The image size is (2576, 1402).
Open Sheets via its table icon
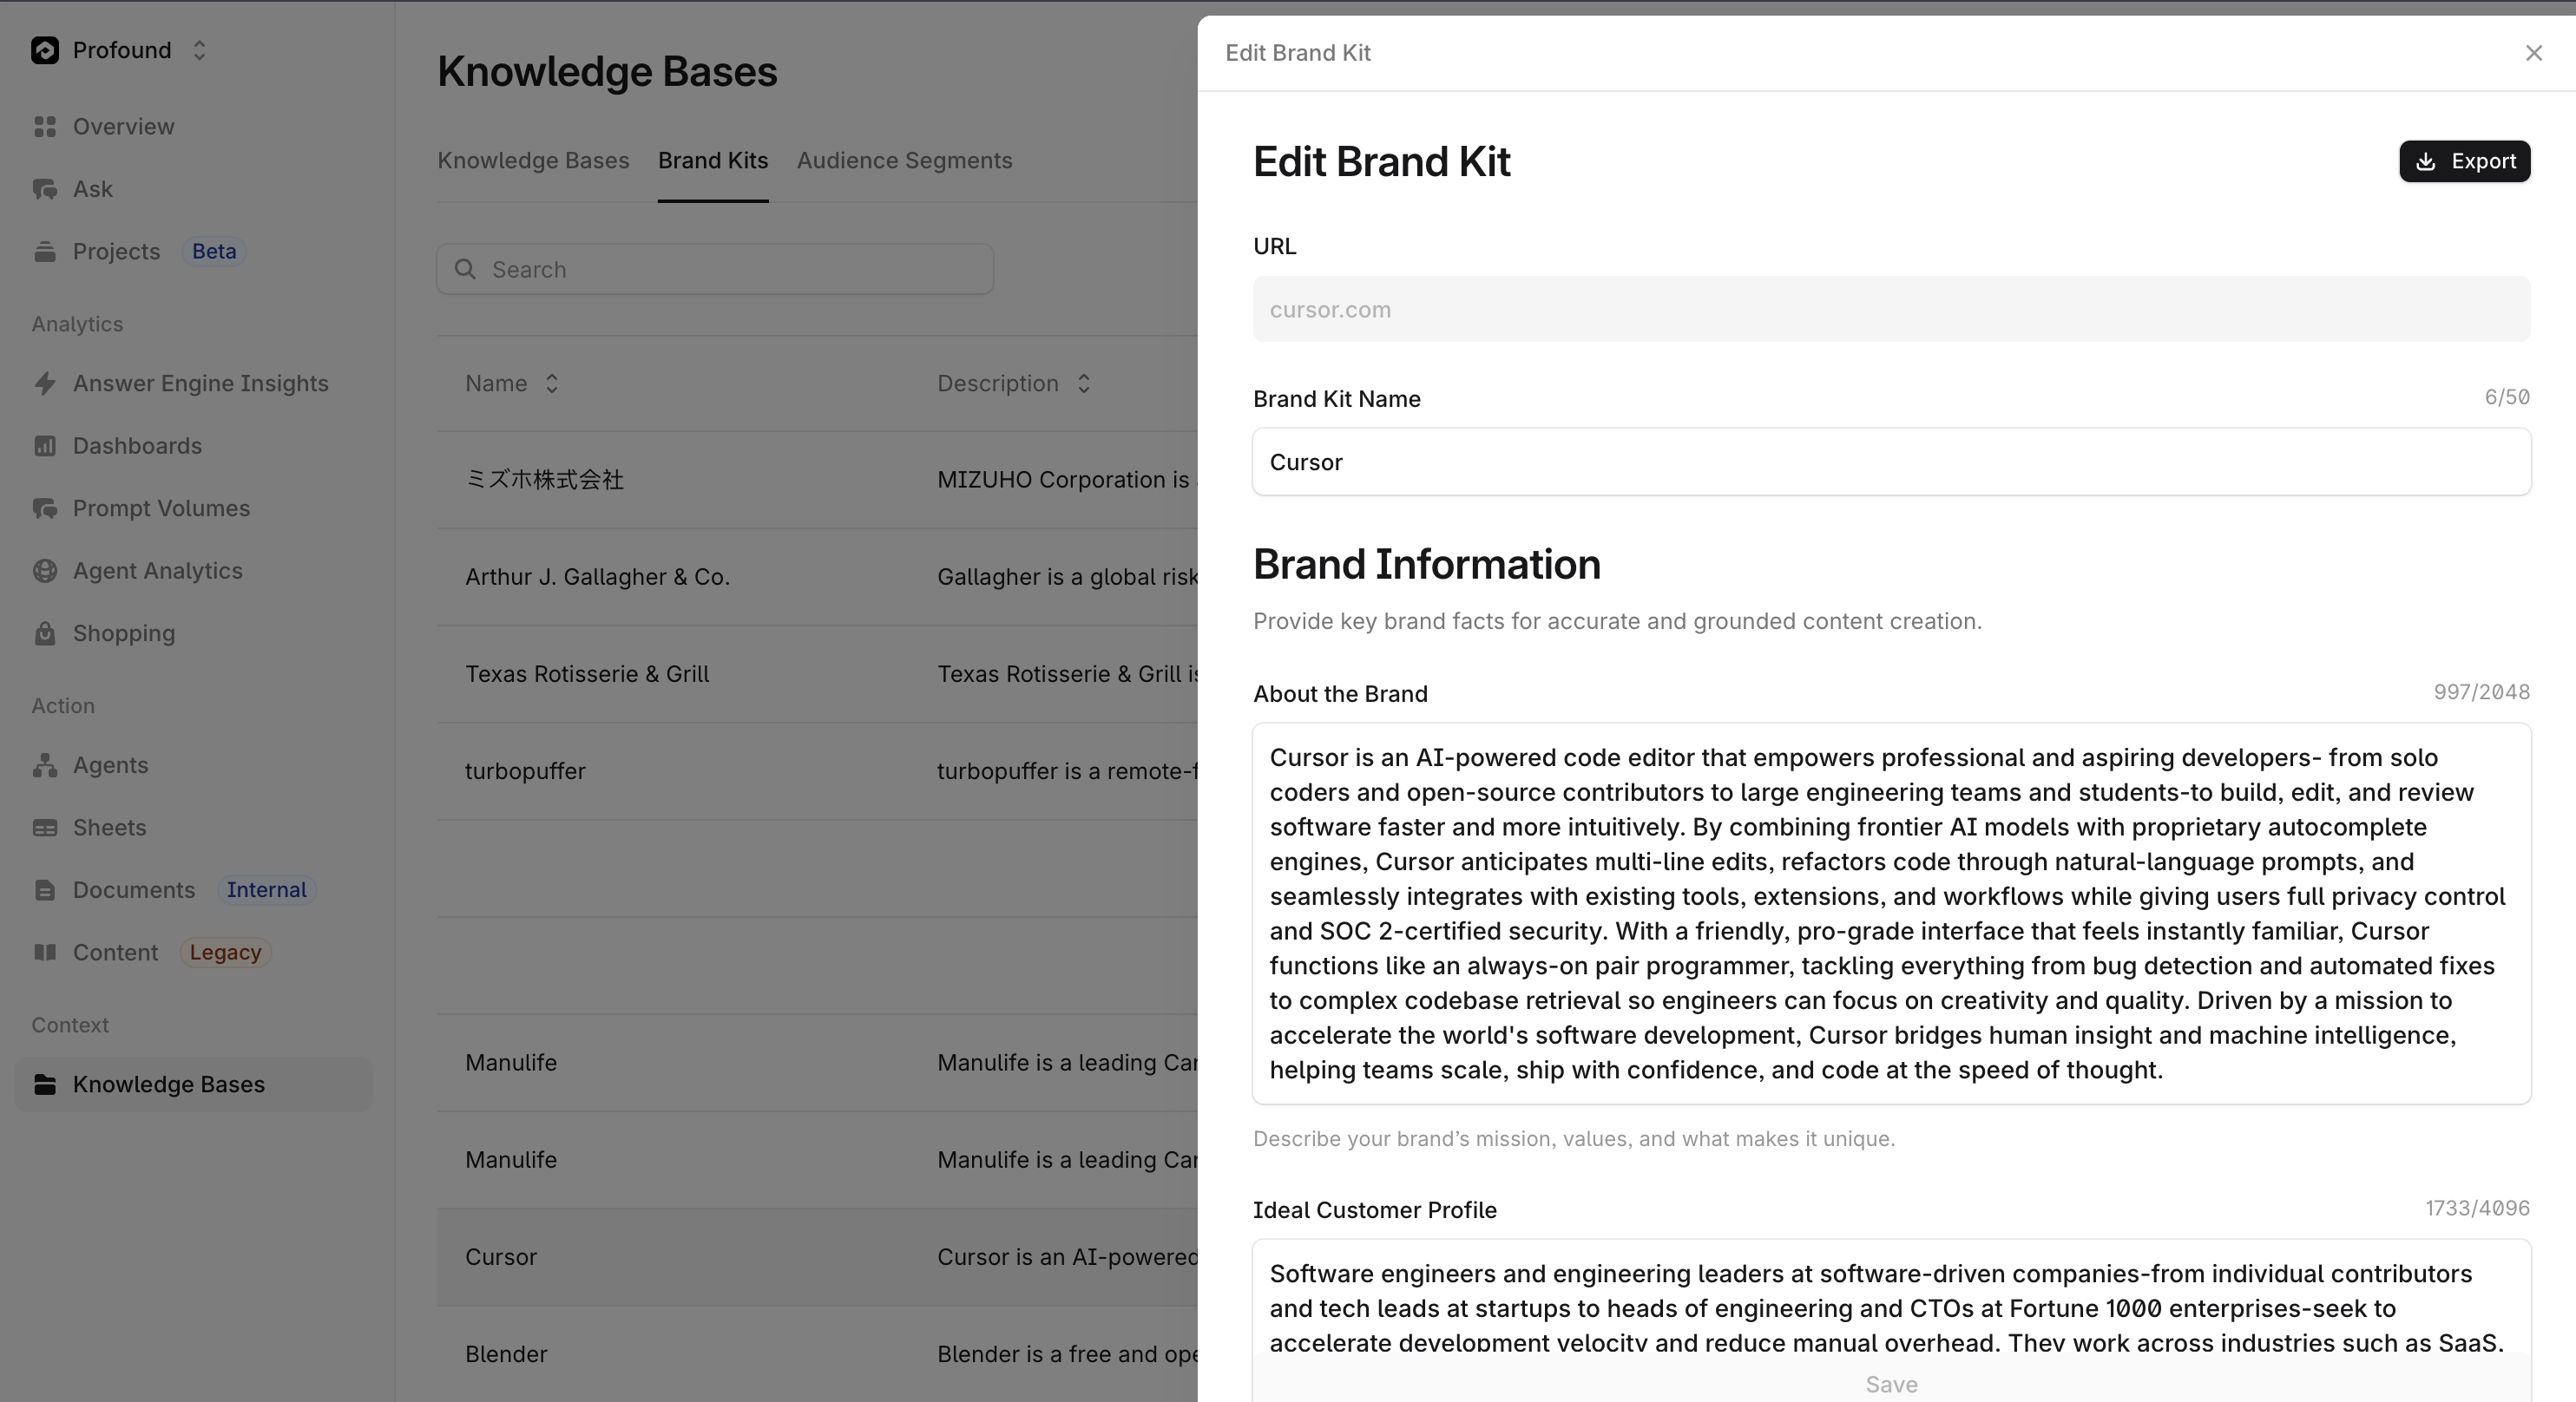45,828
